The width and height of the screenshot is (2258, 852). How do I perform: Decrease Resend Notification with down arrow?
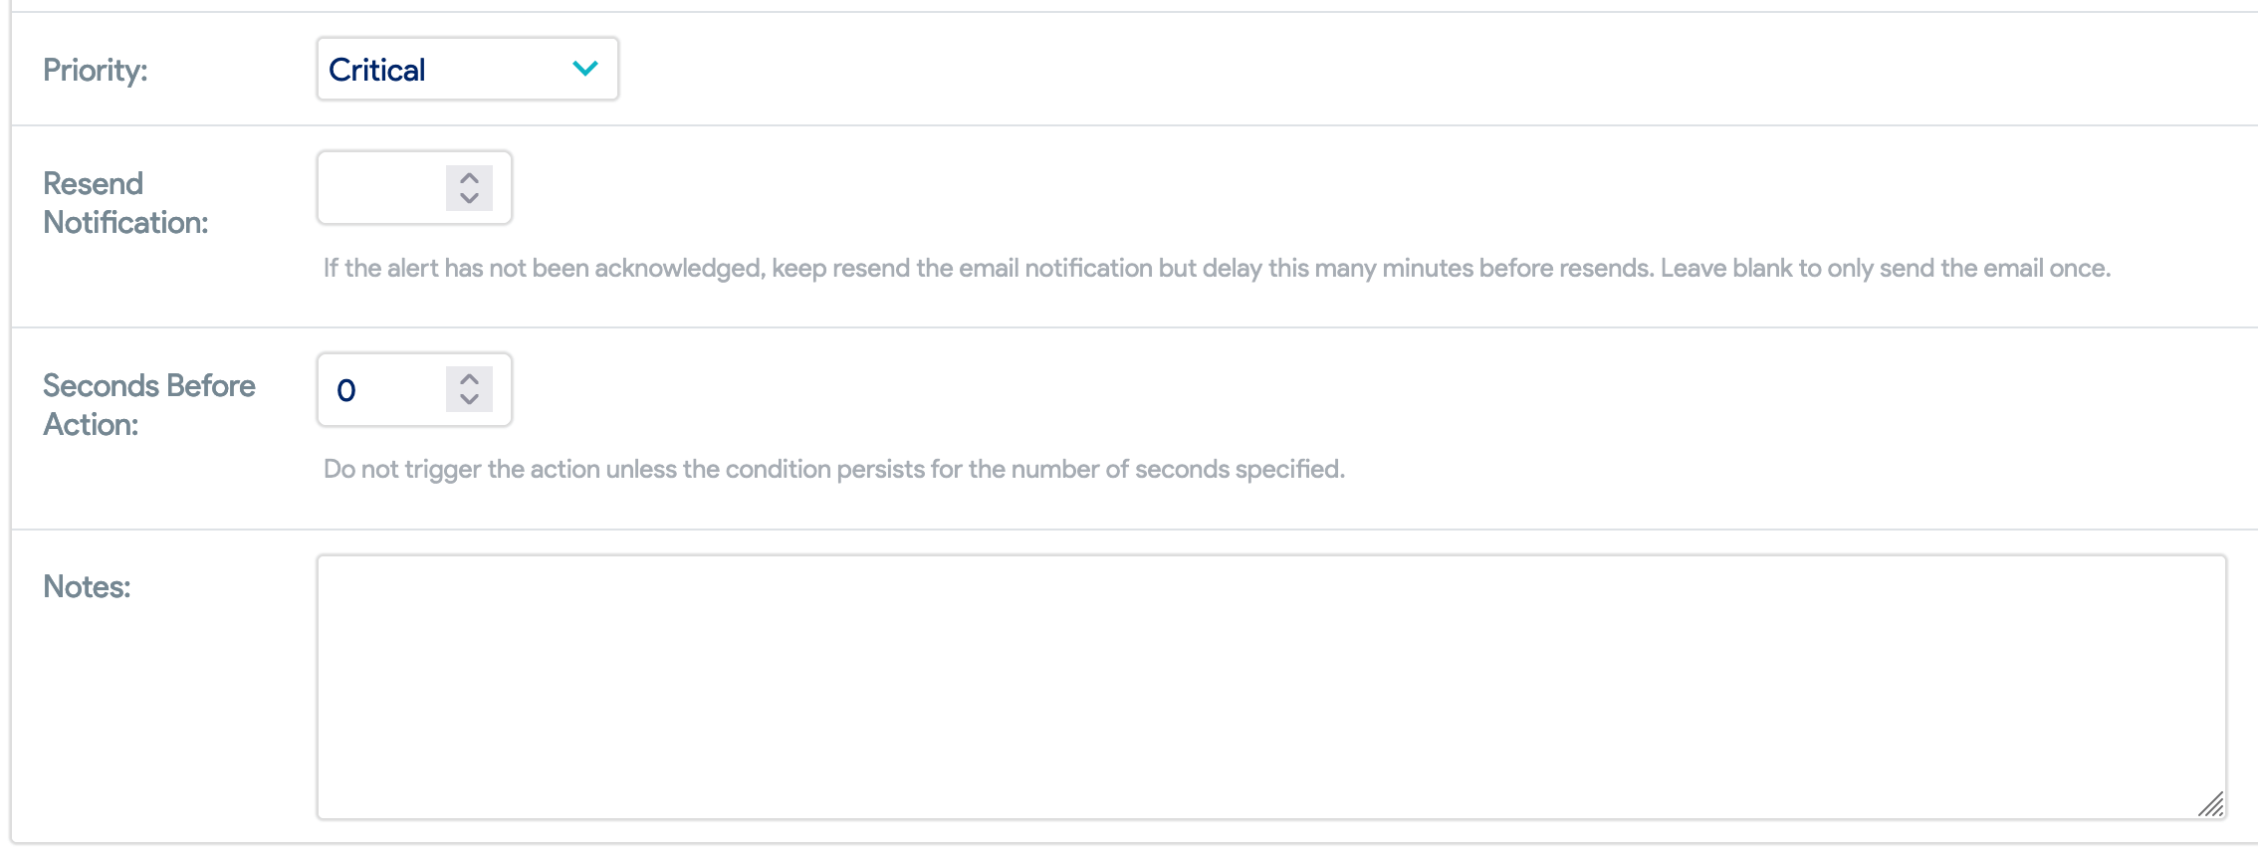[469, 198]
